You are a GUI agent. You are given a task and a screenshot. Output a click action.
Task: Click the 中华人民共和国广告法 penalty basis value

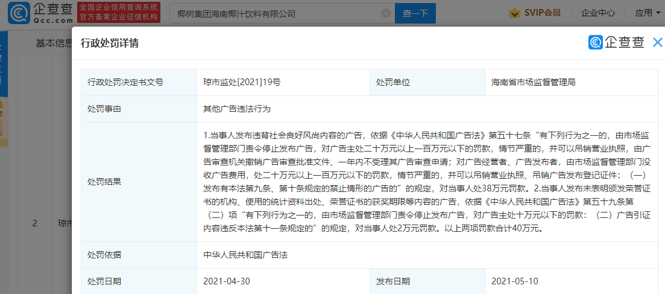coord(245,255)
